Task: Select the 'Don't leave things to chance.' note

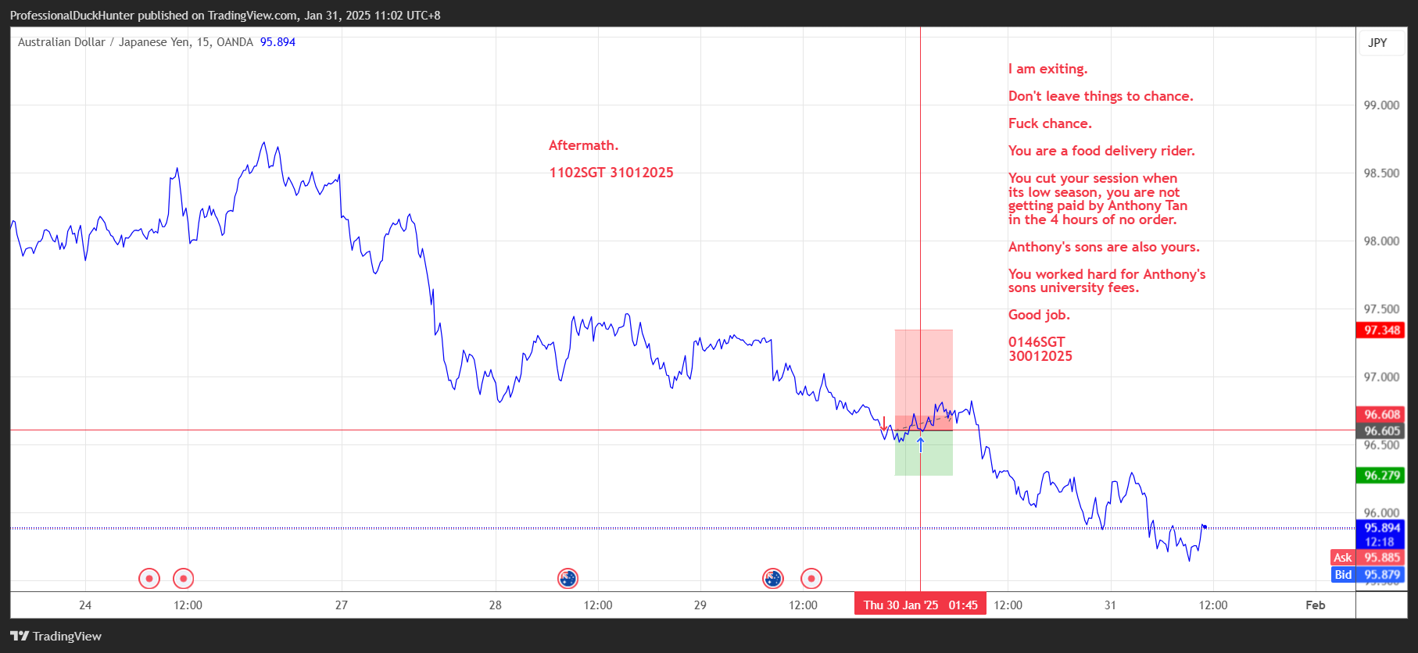Action: (x=1101, y=96)
